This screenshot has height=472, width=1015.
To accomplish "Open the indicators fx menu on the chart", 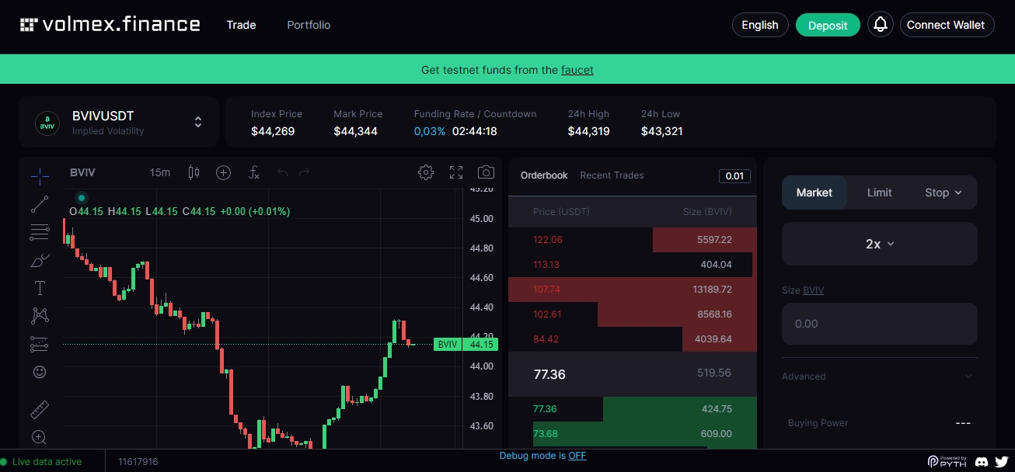I will coord(253,172).
